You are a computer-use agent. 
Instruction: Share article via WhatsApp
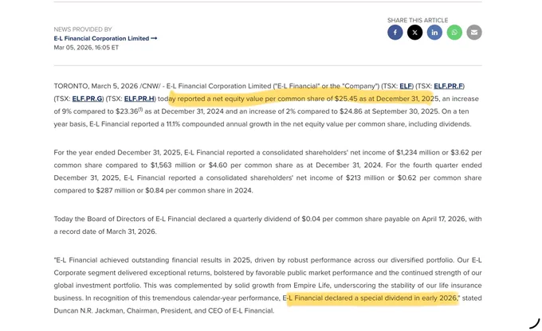coord(454,33)
